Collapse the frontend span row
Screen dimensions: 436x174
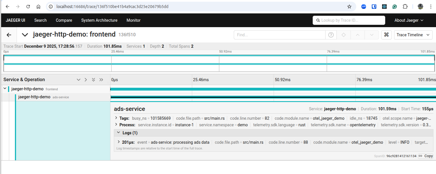tap(5, 89)
